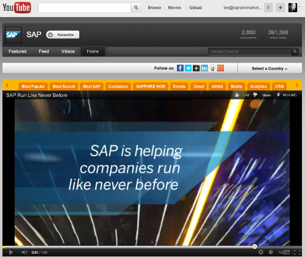
Task: Select the Most Recent category tab
Action: (64, 87)
